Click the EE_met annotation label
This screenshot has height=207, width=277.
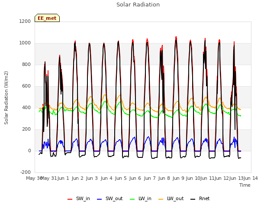tap(47, 18)
